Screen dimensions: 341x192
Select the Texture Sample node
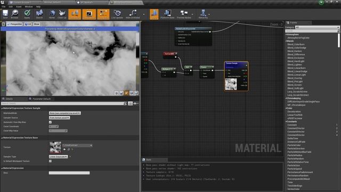pyautogui.click(x=236, y=76)
